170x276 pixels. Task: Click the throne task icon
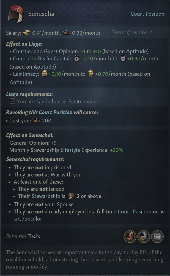130,237
